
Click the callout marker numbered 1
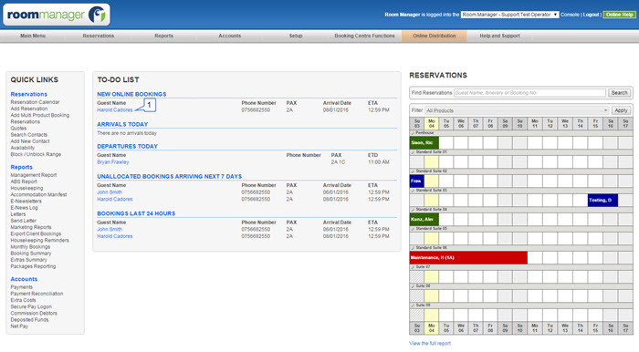pyautogui.click(x=149, y=105)
